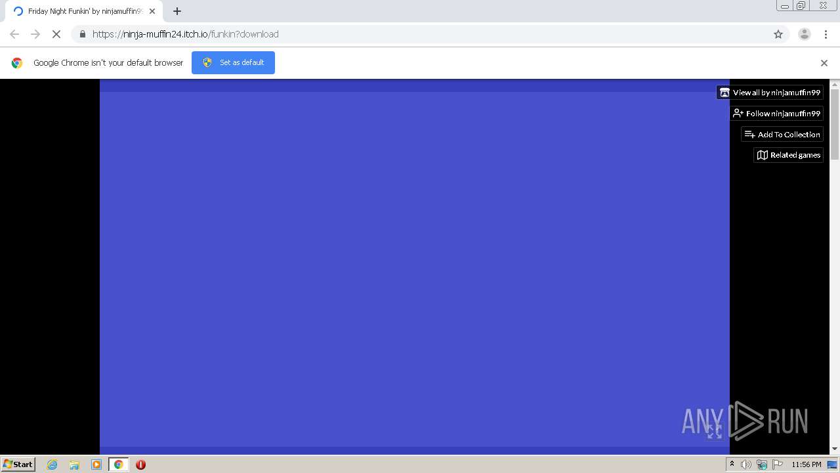This screenshot has width=840, height=473.
Task: Open the volume speaker tray icon
Action: coord(746,464)
